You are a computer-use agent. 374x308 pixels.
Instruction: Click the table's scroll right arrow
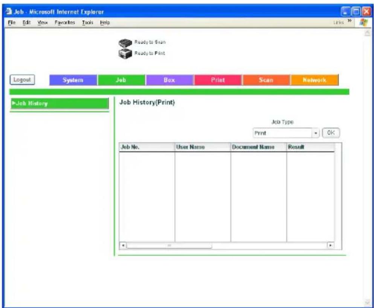coord(330,245)
